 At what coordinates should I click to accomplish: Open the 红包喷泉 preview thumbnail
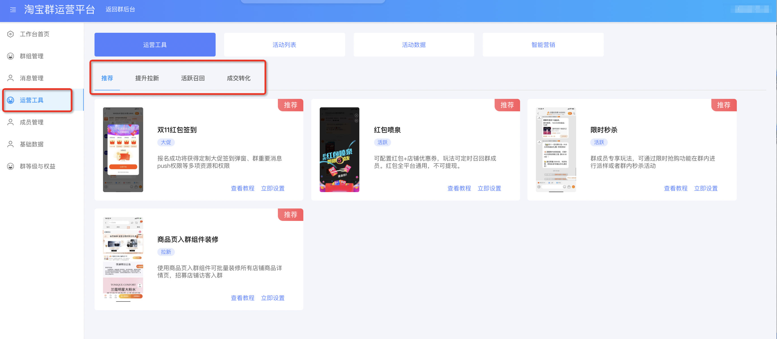tap(339, 150)
